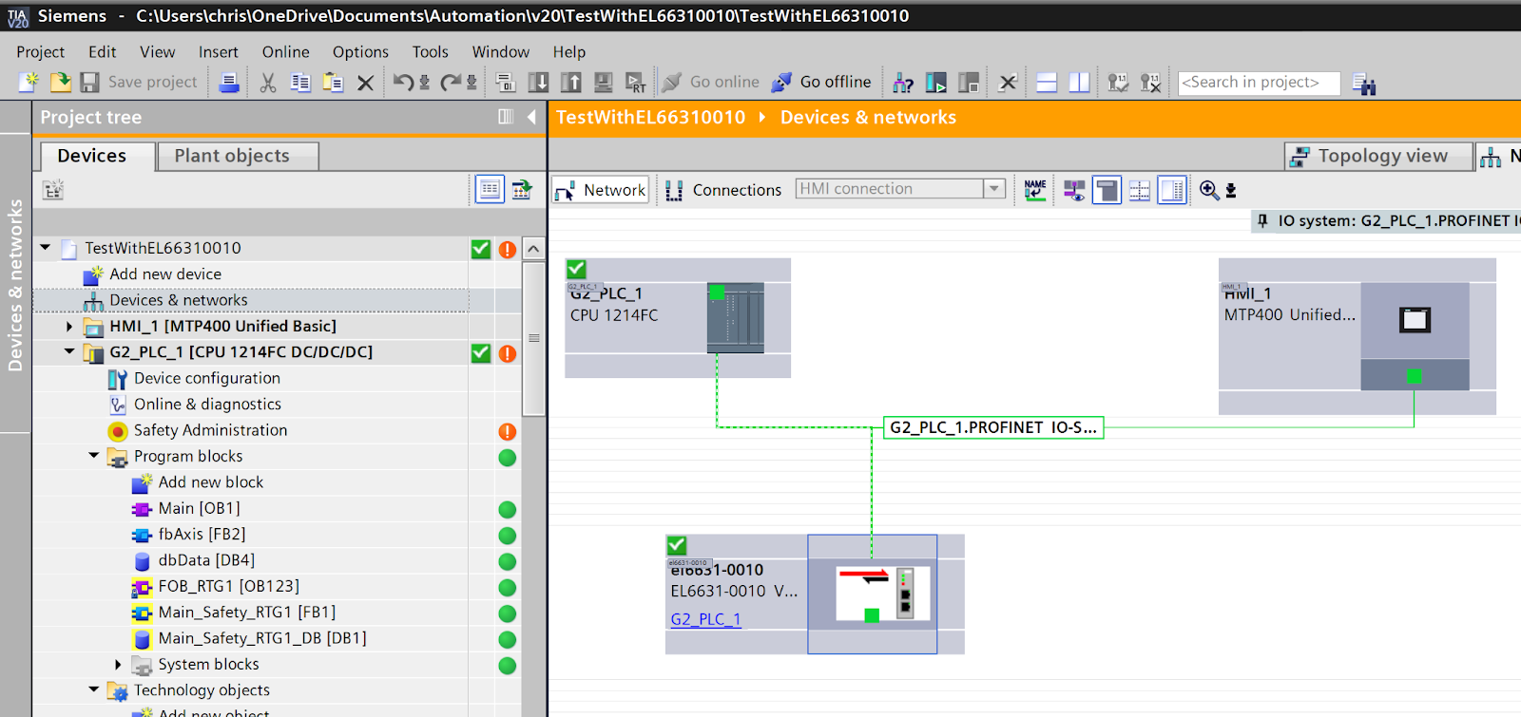Split editor space horizontally
This screenshot has width=1521, height=717.
pyautogui.click(x=1047, y=83)
